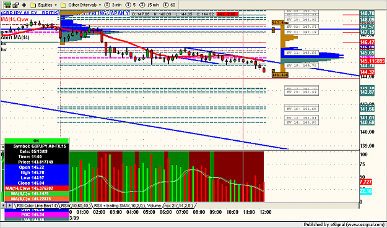Click the 12:00 time axis label

pos(265,212)
